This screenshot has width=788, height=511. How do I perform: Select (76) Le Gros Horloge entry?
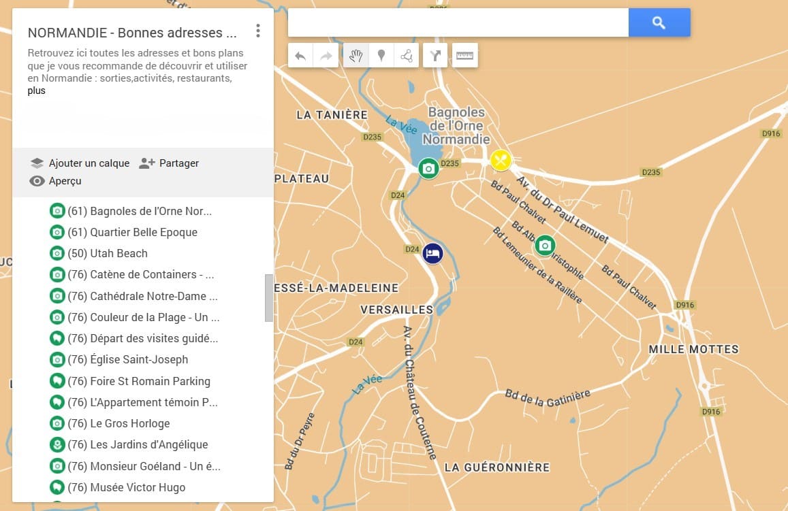[x=119, y=423]
